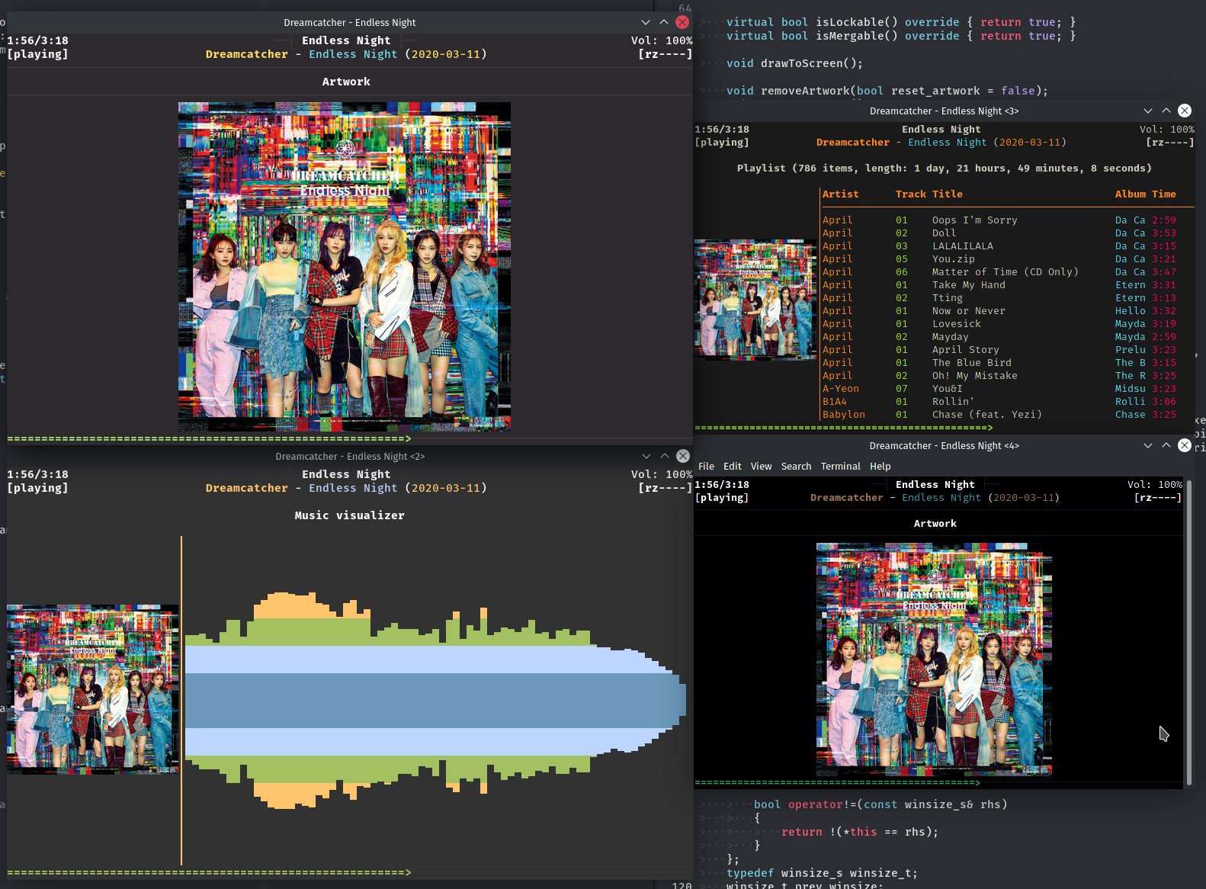Click the progress bar in playlist window <3>

pos(844,428)
